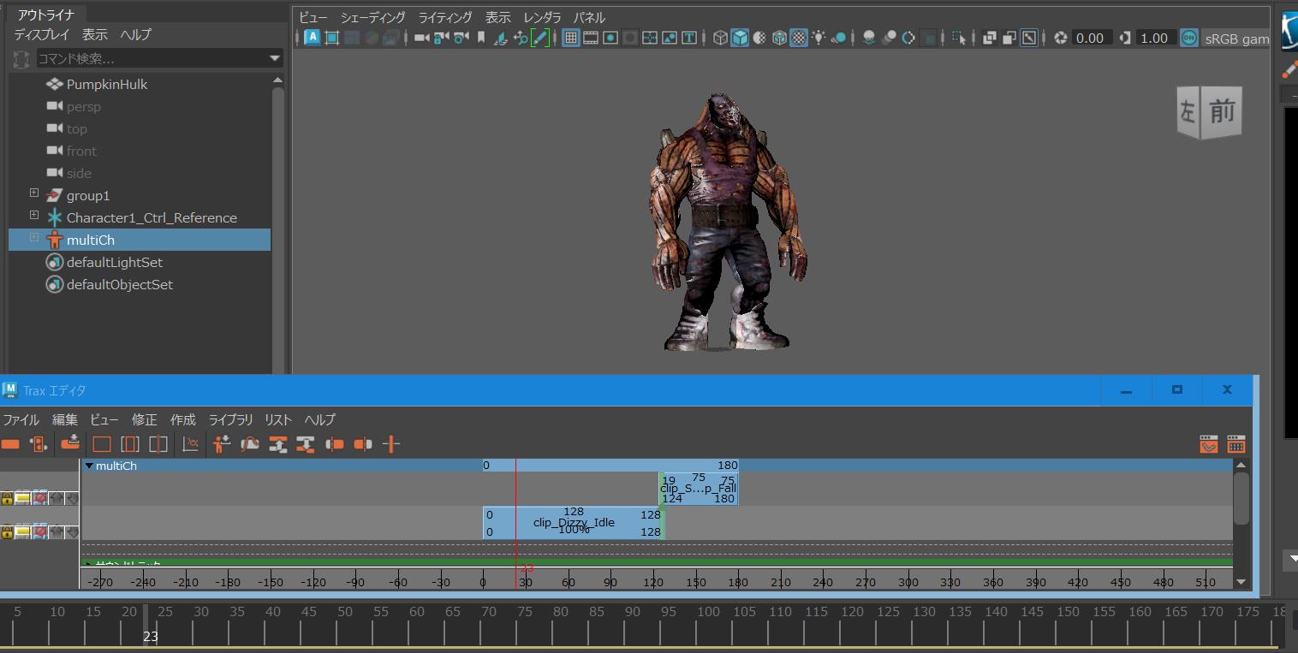Toggle the mute icon on lower track
The height and width of the screenshot is (653, 1298).
tap(39, 531)
